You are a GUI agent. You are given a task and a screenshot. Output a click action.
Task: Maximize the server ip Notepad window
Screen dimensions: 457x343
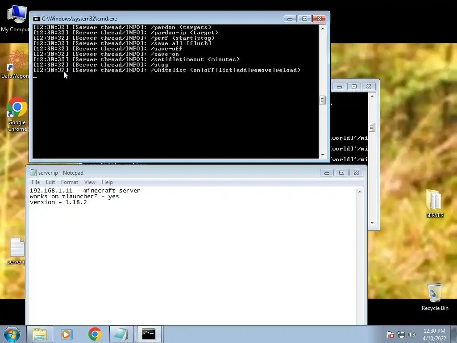341,173
